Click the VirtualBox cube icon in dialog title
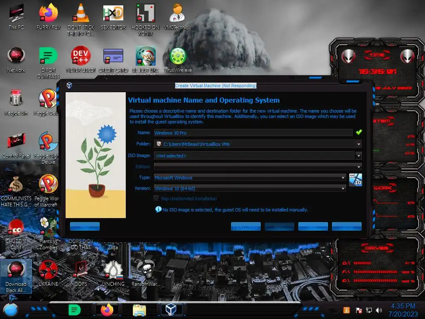 [69, 86]
